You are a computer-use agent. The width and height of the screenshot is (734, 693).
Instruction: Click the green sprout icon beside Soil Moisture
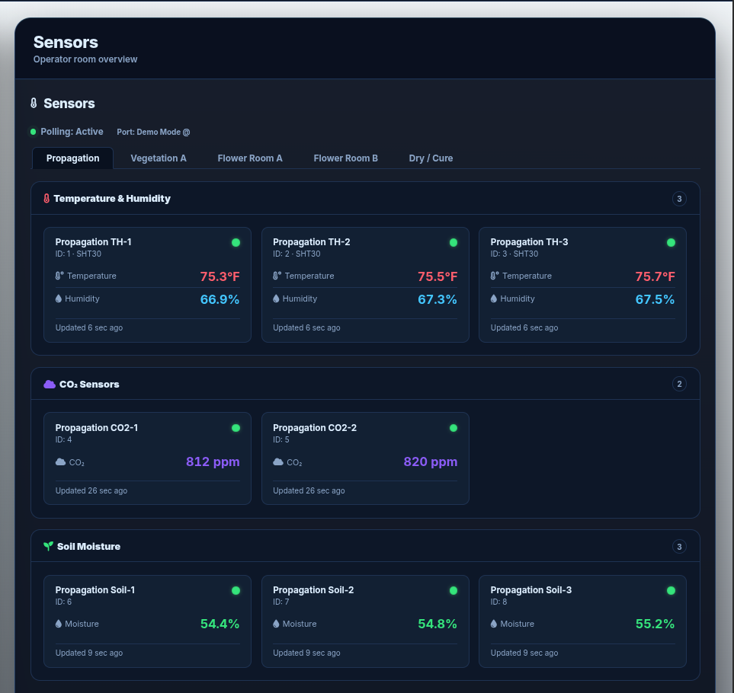coord(48,546)
